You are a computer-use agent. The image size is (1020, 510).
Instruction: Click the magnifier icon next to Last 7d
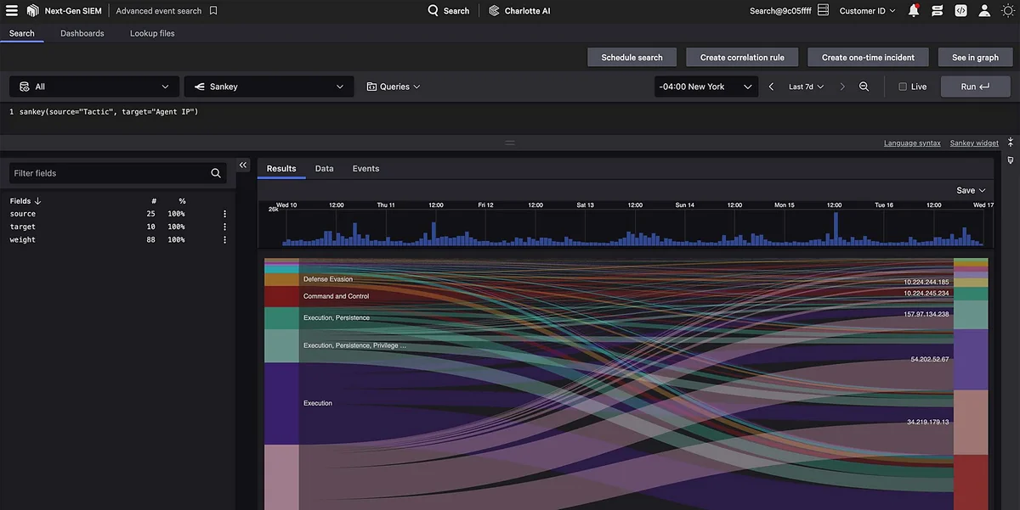tap(863, 86)
